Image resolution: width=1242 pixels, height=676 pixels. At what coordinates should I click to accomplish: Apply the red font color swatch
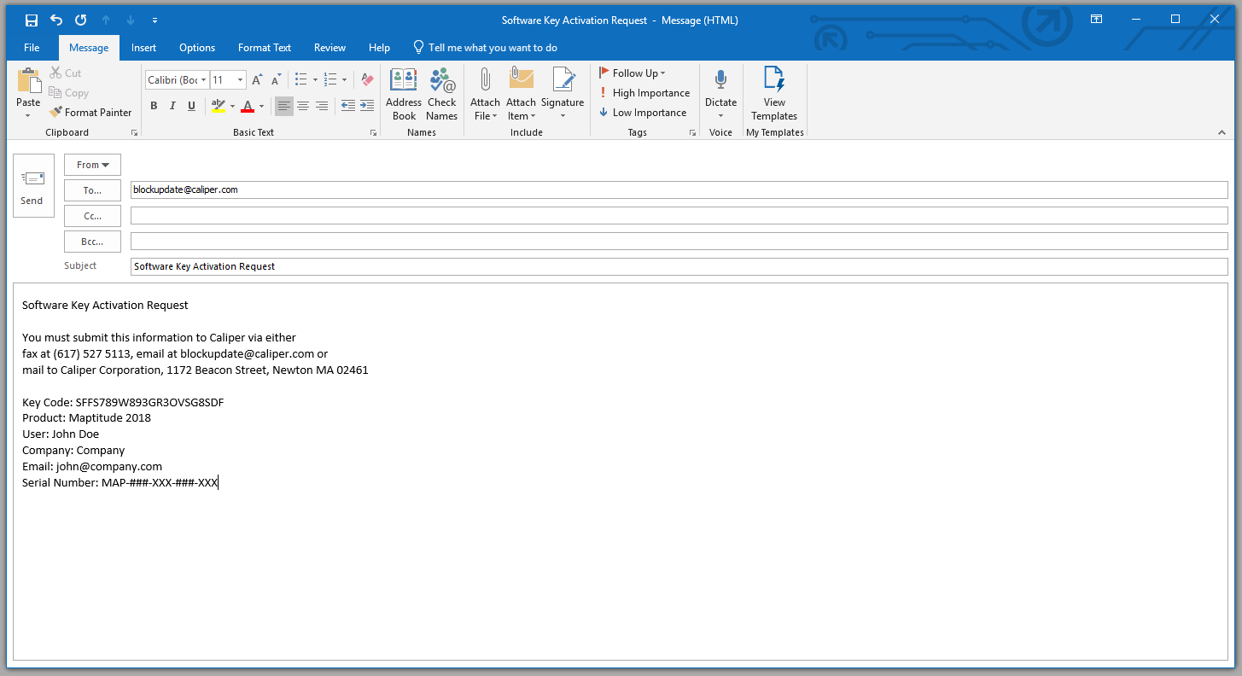click(x=248, y=107)
